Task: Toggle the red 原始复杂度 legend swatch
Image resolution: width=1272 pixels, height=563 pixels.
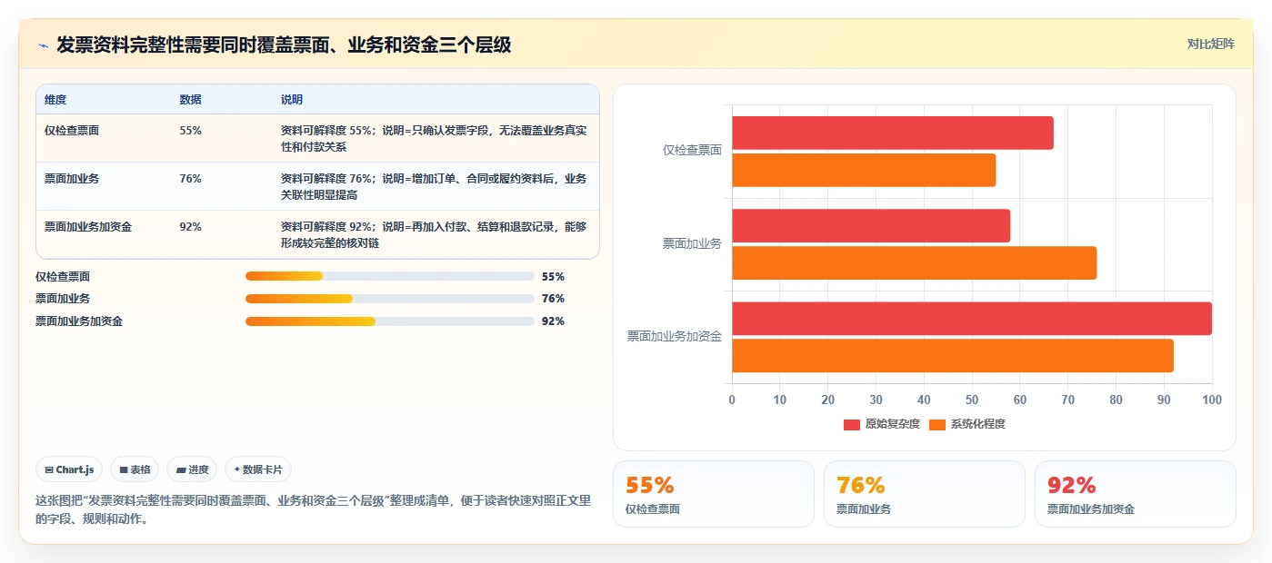Action: click(852, 424)
